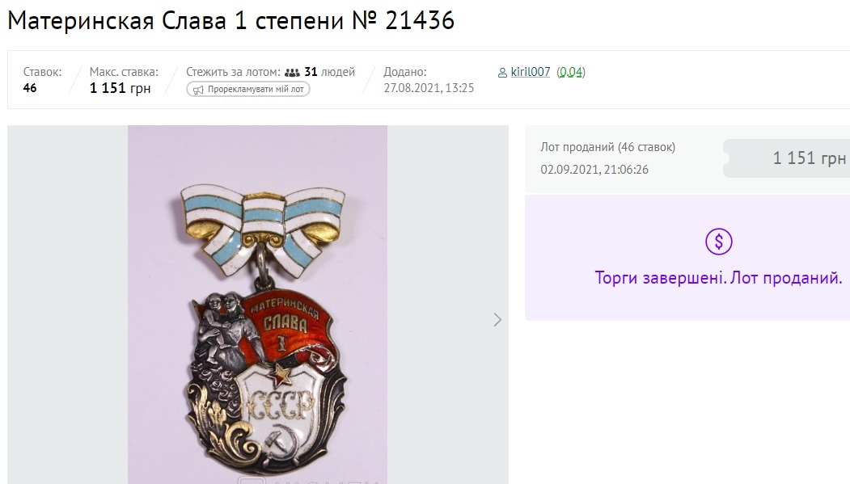Click the purple dollar sign circle icon
850x484 pixels.
pos(719,242)
